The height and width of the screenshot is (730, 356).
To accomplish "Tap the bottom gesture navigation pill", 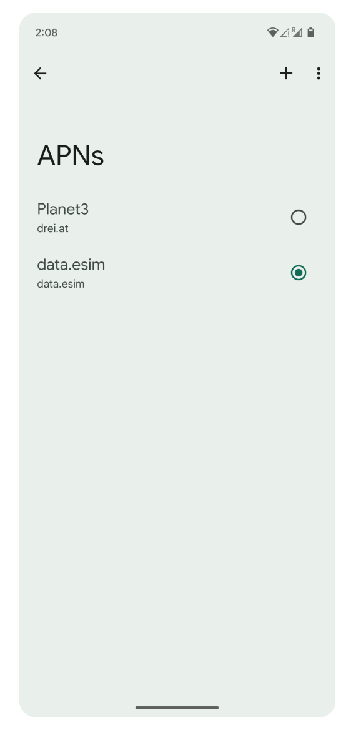I will (x=177, y=708).
